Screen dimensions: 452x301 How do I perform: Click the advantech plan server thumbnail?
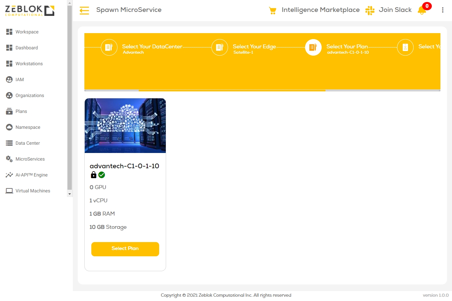coord(125,125)
